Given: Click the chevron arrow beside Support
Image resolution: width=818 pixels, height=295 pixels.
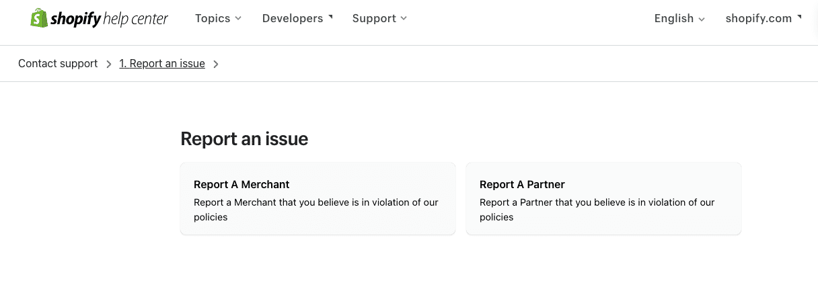Looking at the screenshot, I should (404, 19).
